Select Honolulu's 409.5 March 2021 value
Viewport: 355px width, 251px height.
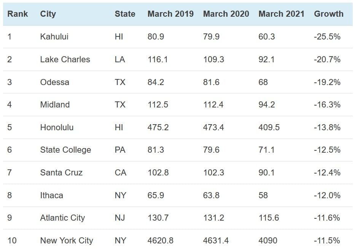pyautogui.click(x=269, y=127)
